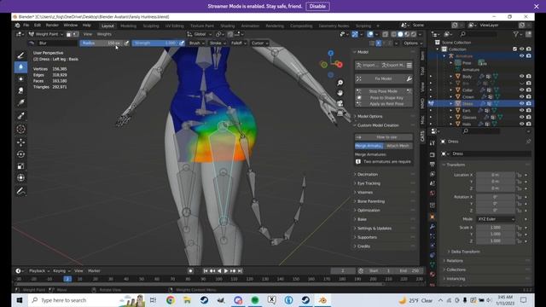The height and width of the screenshot is (307, 546).
Task: Open Google Chrome from the taskbar
Action: [x=171, y=300]
